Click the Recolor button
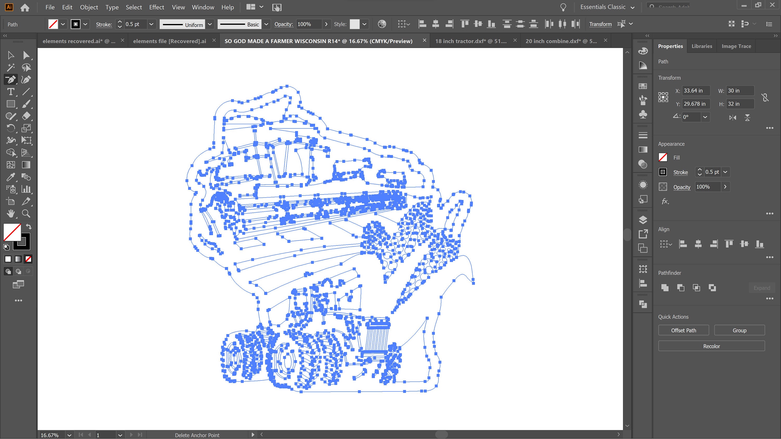The image size is (781, 439). 711,346
